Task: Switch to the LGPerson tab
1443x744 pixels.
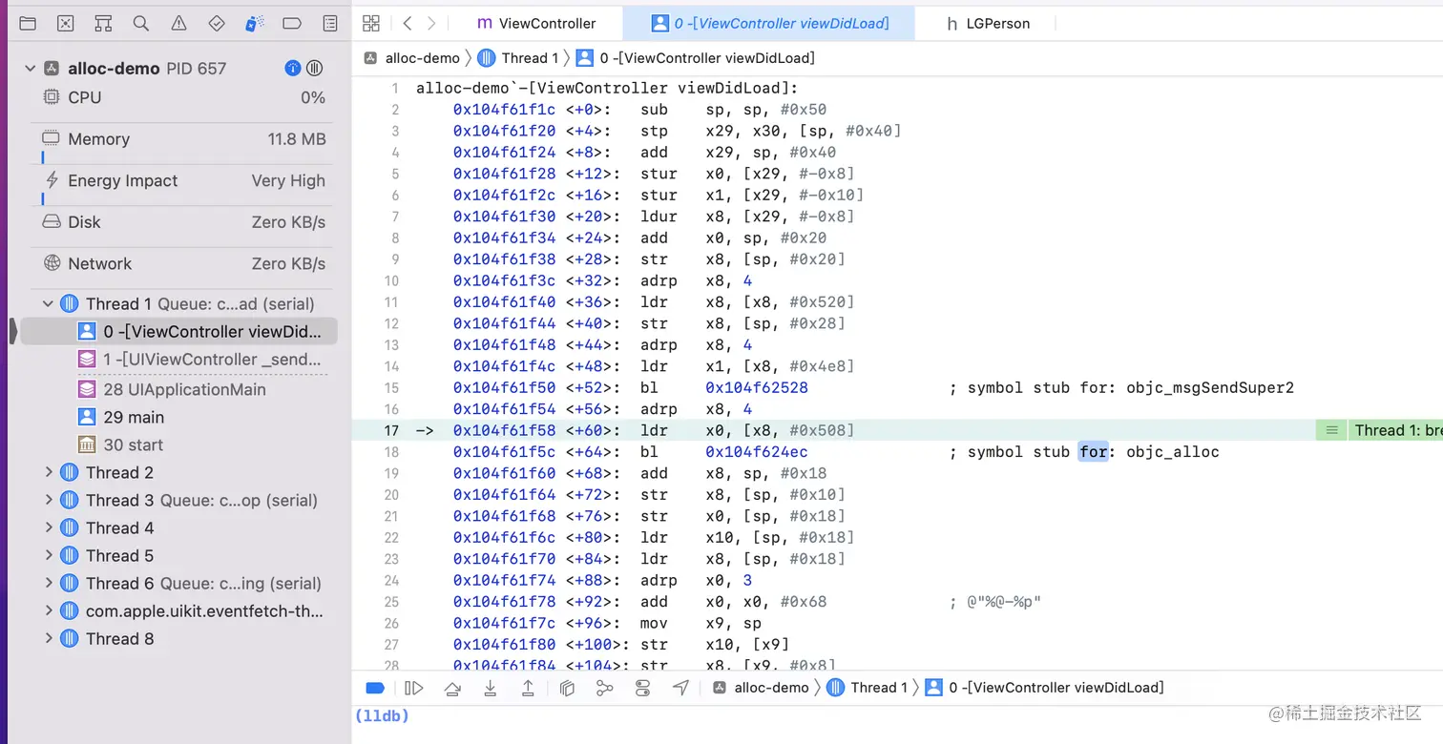Action: [x=988, y=23]
